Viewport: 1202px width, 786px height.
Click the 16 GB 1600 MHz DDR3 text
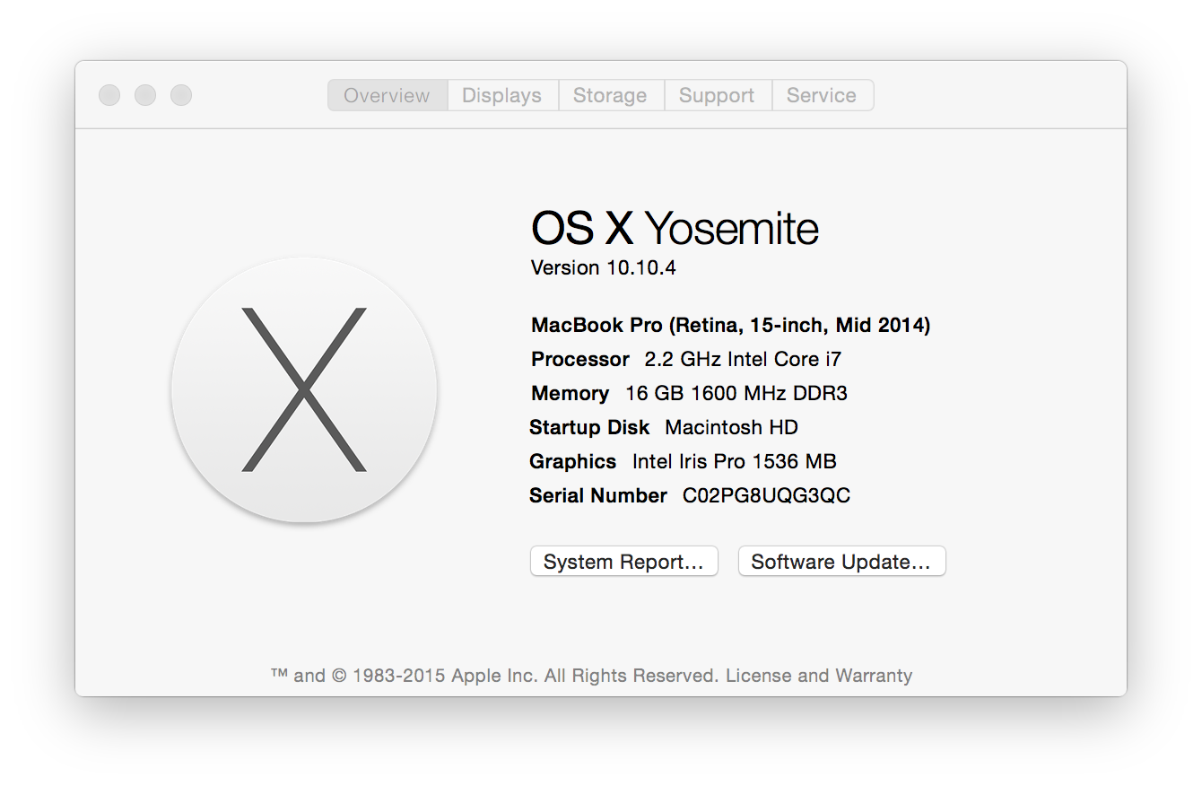coord(736,393)
